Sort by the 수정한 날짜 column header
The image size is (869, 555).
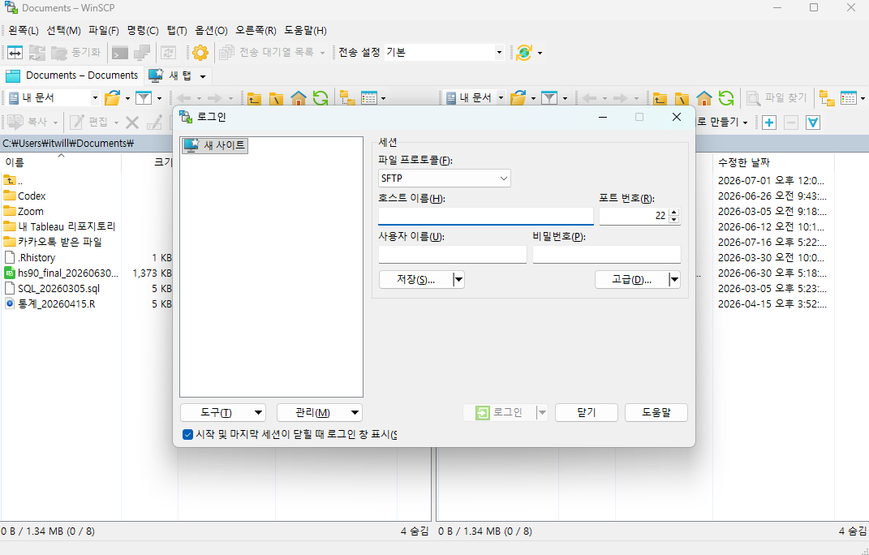click(773, 162)
